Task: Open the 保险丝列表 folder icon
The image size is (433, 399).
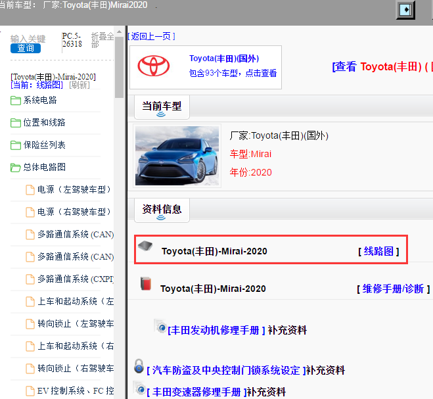Action: 16,145
